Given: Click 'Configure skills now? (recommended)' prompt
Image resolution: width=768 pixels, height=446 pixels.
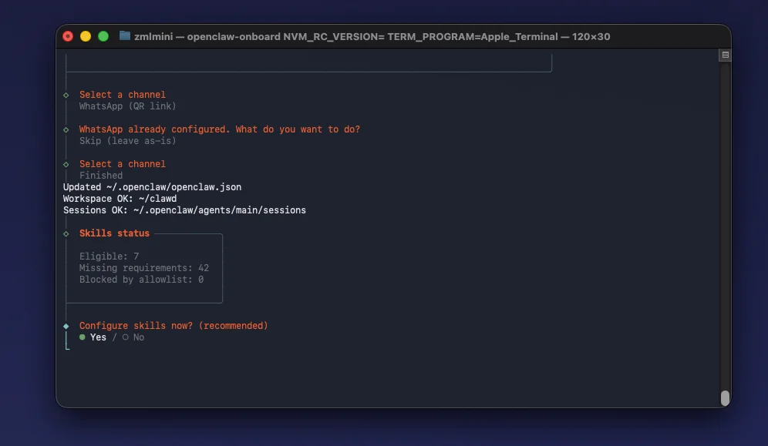Looking at the screenshot, I should (x=173, y=326).
